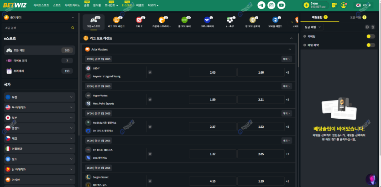This screenshot has height=187, width=381.
Task: Open the 토너먼트 menu
Action: [111, 5]
